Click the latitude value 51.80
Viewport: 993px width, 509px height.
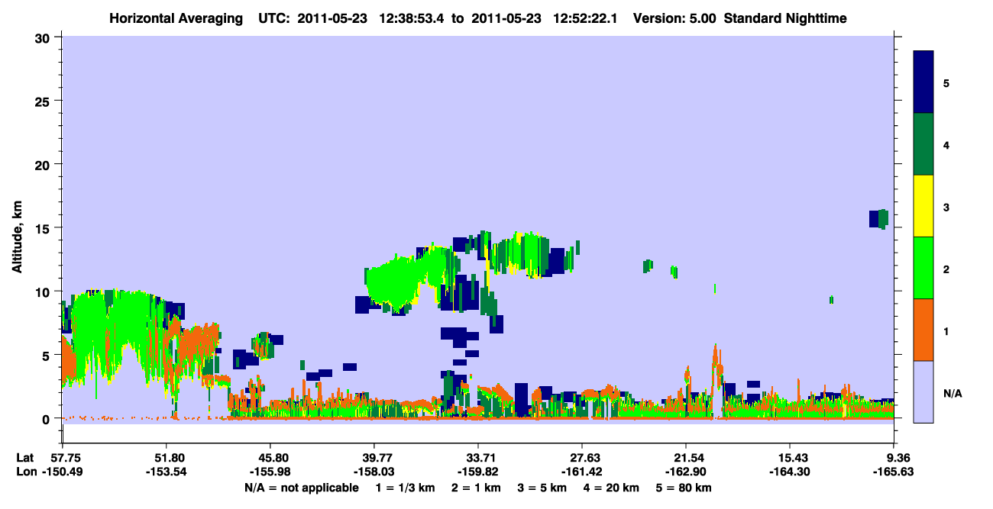pos(166,458)
